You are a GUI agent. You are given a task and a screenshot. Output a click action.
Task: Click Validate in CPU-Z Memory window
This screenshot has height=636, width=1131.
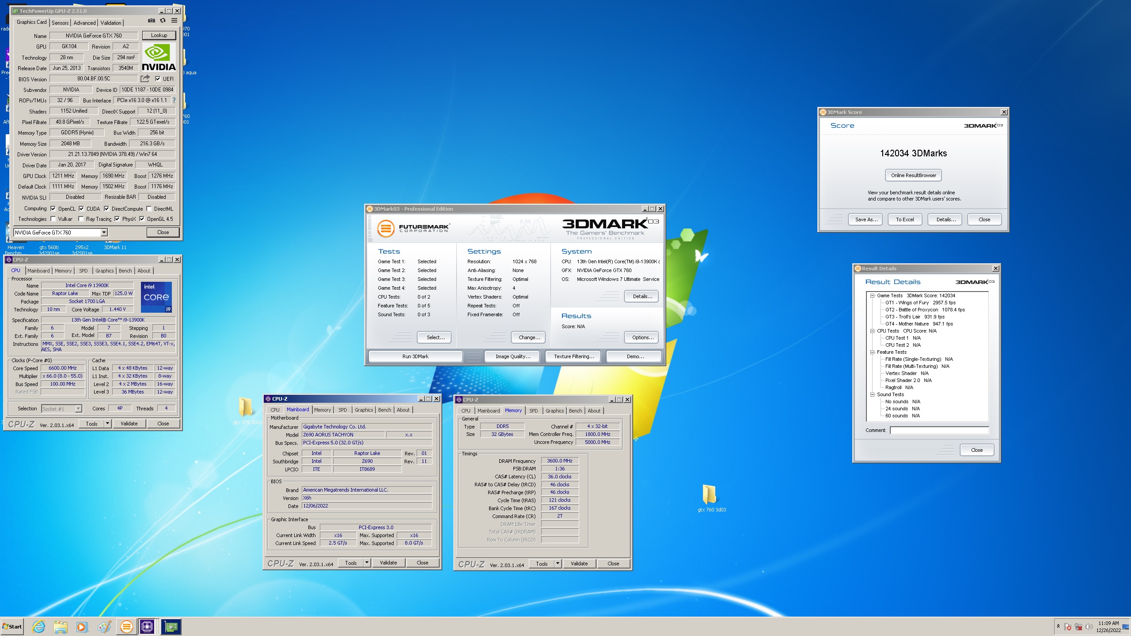coord(579,564)
